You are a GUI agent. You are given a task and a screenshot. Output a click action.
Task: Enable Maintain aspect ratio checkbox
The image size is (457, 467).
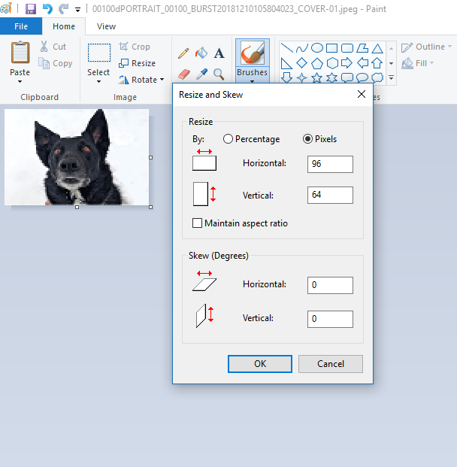pos(198,223)
